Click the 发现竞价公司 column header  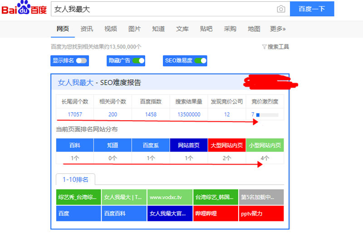(227, 102)
